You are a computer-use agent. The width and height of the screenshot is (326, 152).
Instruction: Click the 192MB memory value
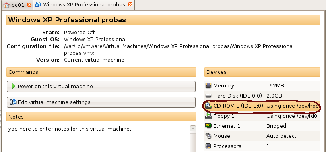click(275, 85)
